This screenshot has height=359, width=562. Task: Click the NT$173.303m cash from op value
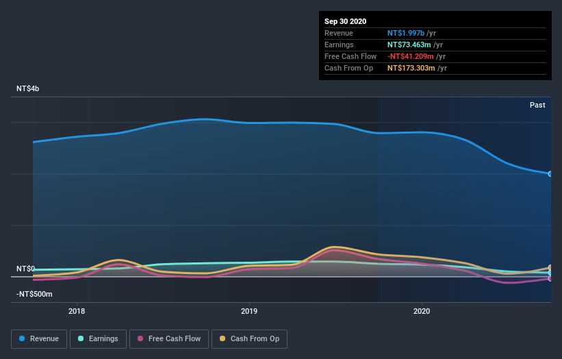point(411,68)
